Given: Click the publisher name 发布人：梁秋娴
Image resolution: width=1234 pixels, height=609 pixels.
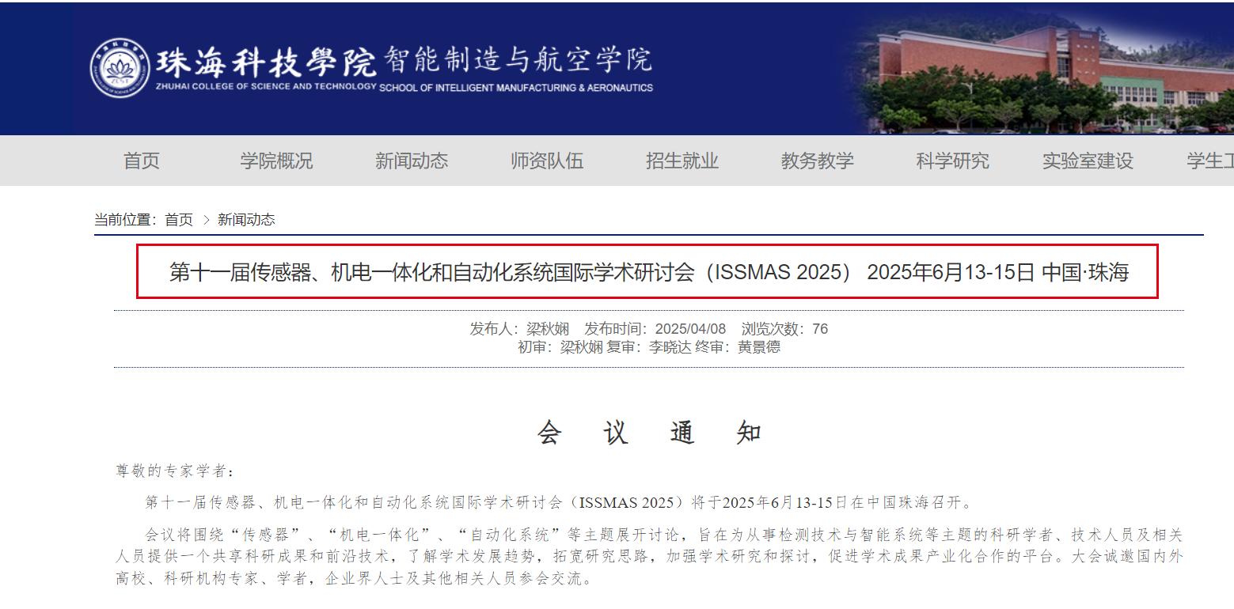Looking at the screenshot, I should (x=519, y=329).
